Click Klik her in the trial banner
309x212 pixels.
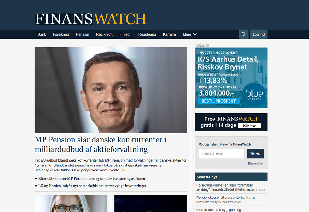pyautogui.click(x=249, y=126)
